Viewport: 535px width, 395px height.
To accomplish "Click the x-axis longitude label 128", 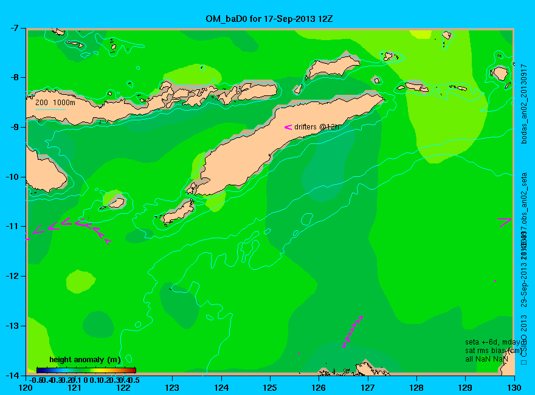I will [416, 388].
